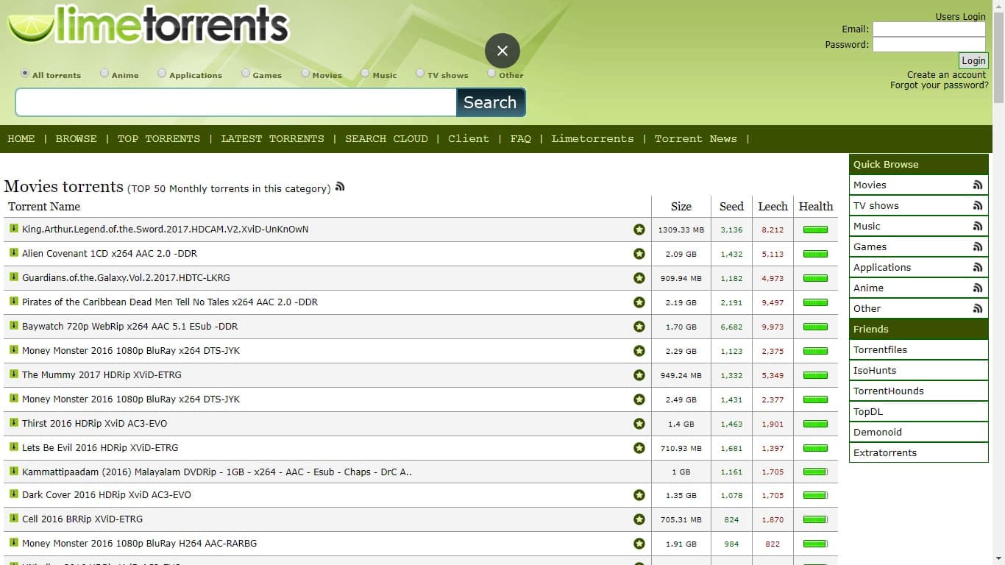1005x565 pixels.
Task: Click the green health bar for Thirst 2016
Action: [815, 424]
